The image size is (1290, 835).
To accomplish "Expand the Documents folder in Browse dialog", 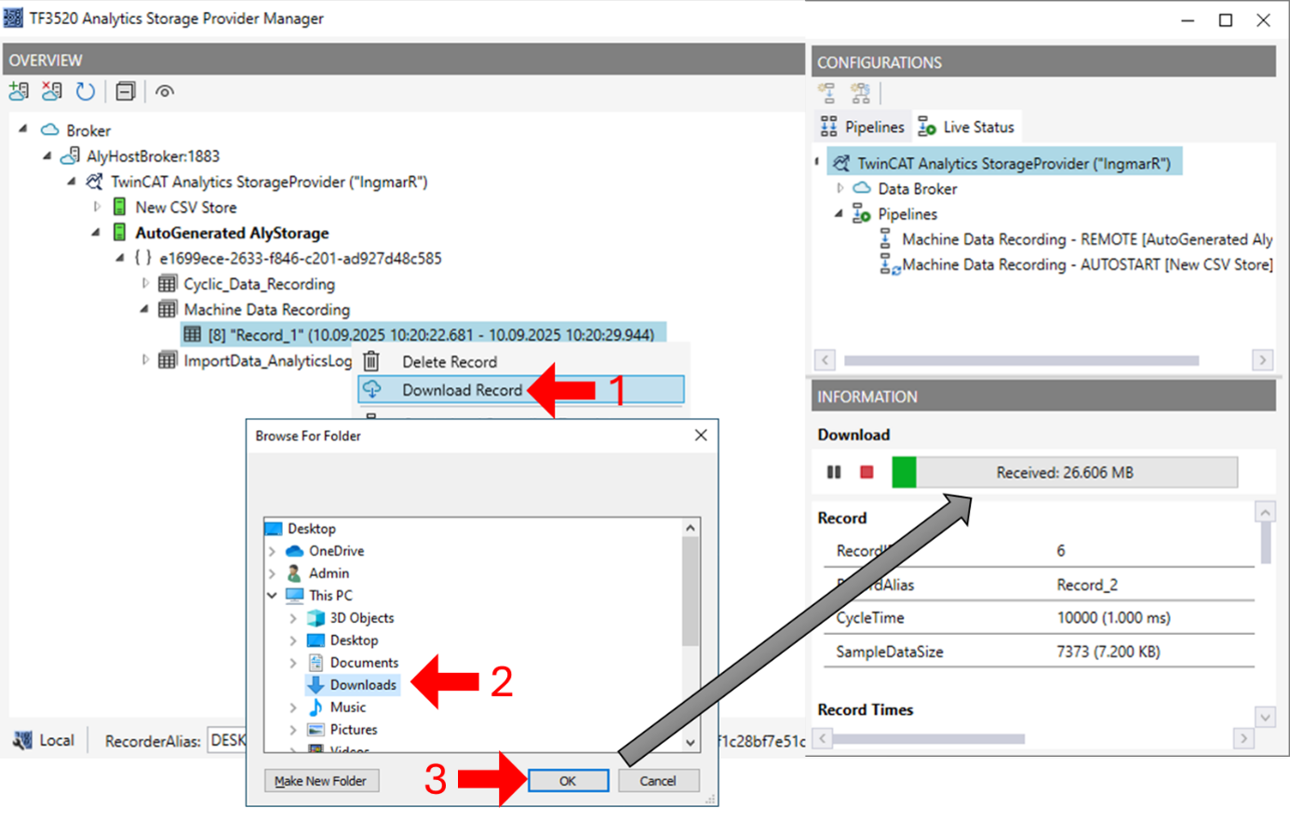I will [x=293, y=663].
